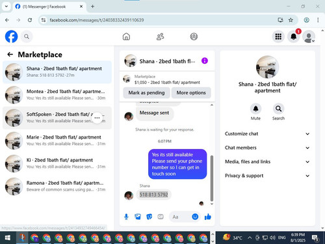This screenshot has height=244, width=325.
Task: Send a thumbs up like
Action: (x=208, y=217)
